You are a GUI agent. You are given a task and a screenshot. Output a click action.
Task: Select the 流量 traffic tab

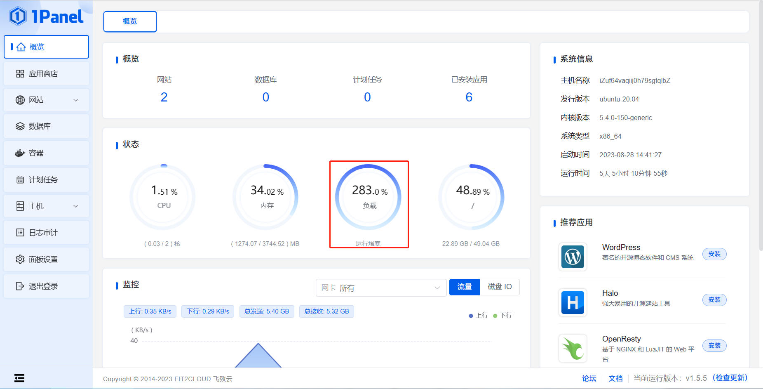(x=465, y=287)
